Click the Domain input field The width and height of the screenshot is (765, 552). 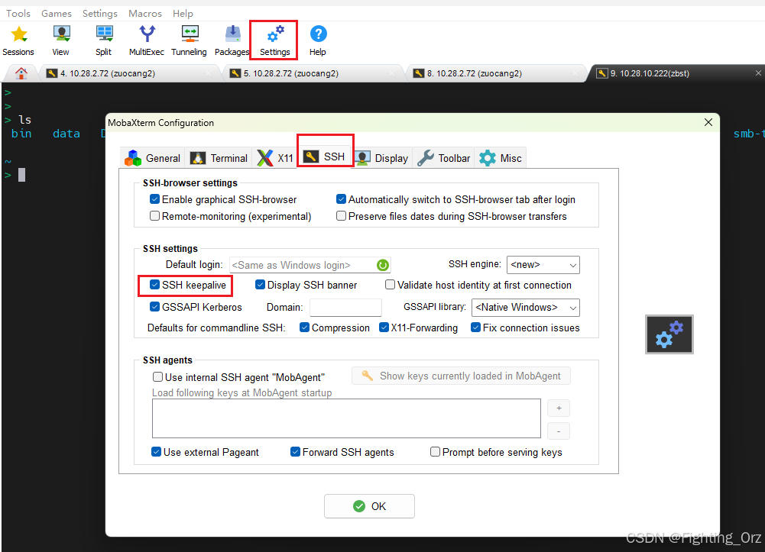click(x=345, y=307)
